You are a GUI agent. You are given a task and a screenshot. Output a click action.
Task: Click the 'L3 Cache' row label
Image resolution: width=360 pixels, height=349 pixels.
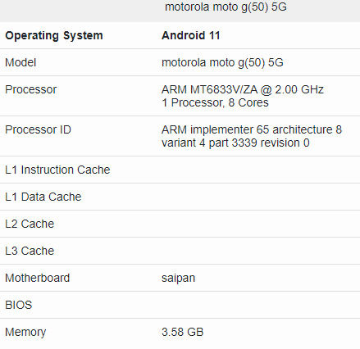click(30, 251)
